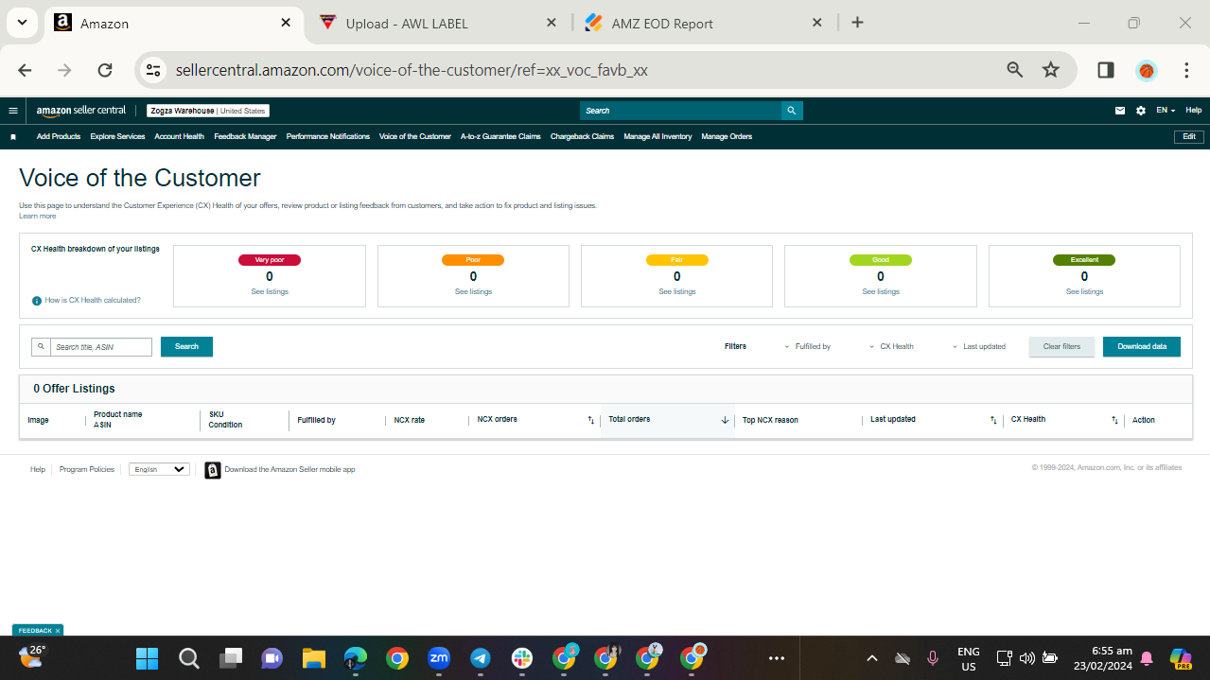Screen dimensions: 1210x680
Task: Click the Edit button in the nav bar
Action: tap(1189, 137)
